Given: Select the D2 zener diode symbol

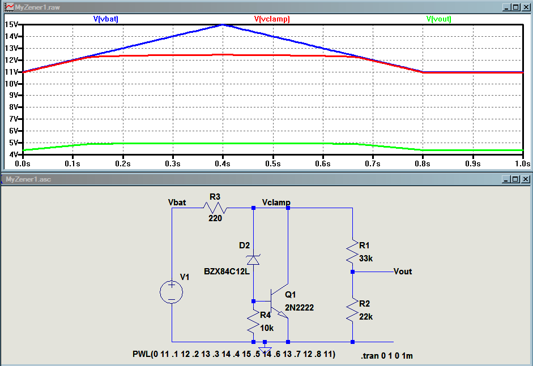Looking at the screenshot, I should click(x=253, y=260).
